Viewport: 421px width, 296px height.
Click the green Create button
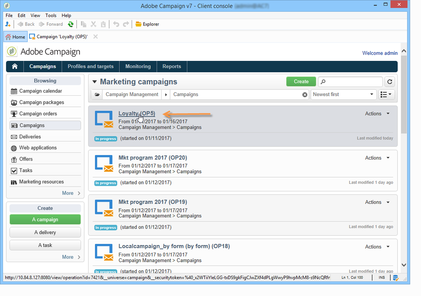pyautogui.click(x=301, y=81)
